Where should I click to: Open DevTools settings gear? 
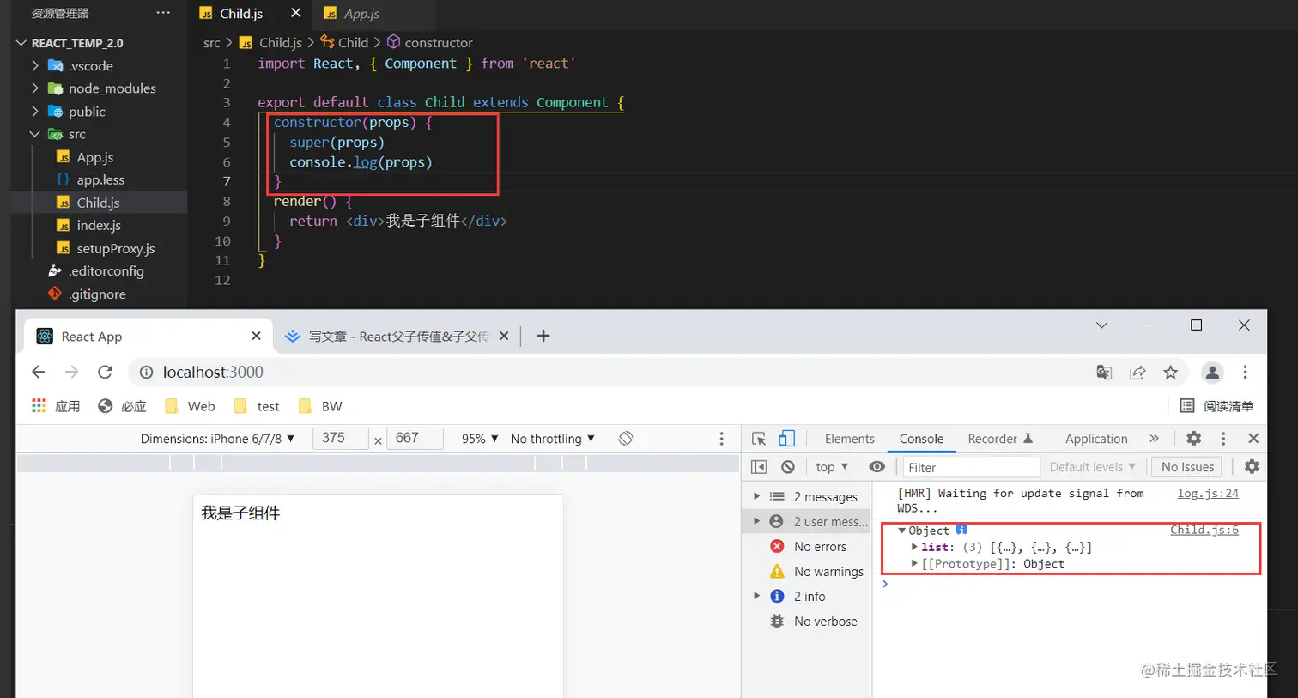pos(1193,439)
